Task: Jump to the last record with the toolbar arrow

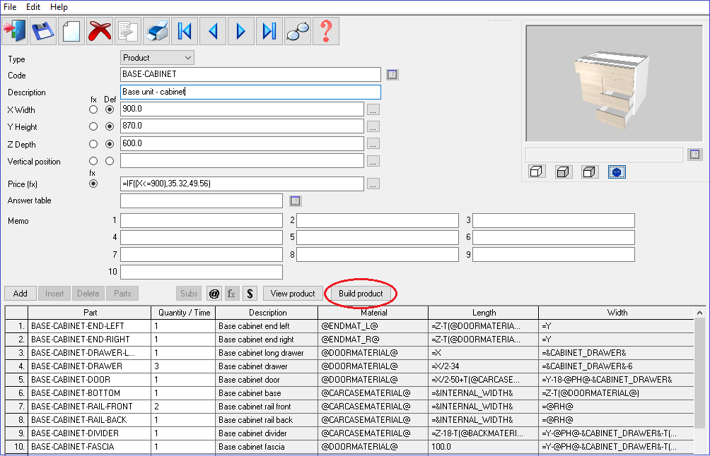Action: click(x=269, y=31)
